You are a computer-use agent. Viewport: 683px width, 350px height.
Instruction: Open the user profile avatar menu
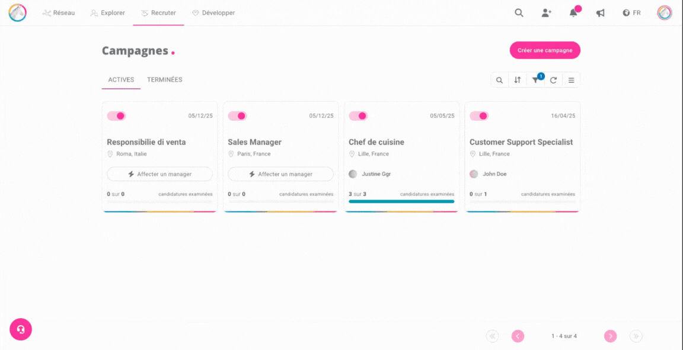(x=665, y=13)
